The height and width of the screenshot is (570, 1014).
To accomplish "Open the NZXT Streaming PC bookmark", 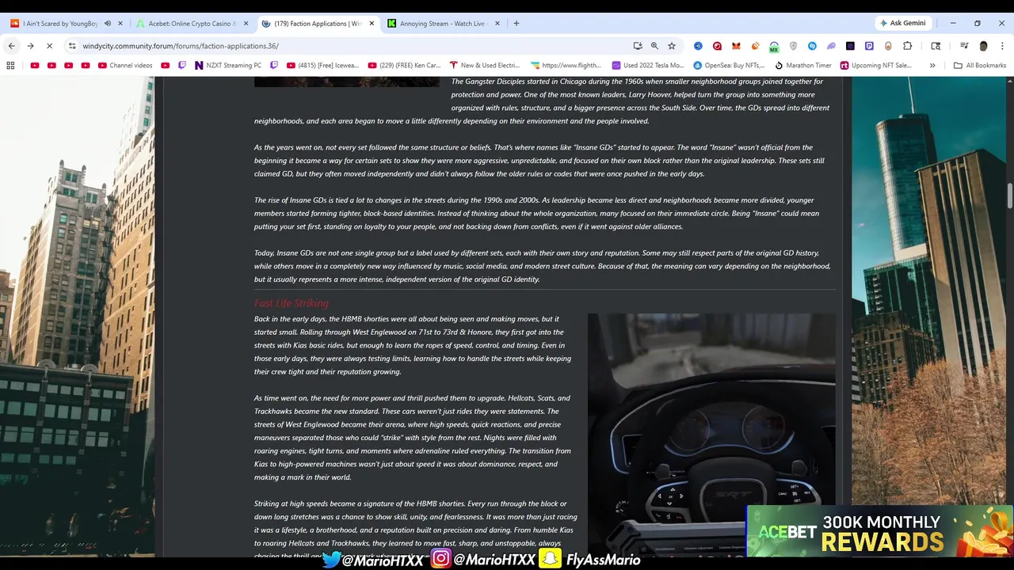I will point(228,65).
